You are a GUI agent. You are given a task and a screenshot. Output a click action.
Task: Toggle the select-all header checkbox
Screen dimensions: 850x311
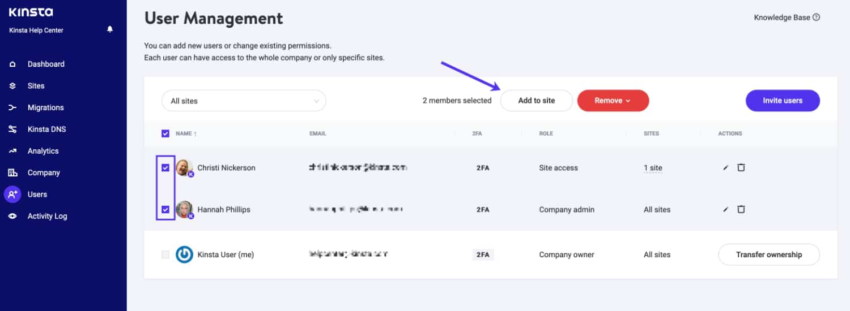tap(165, 133)
